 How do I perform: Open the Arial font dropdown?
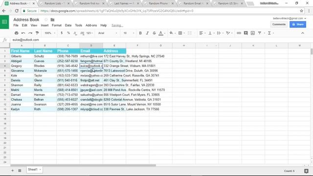pyautogui.click(x=108, y=33)
